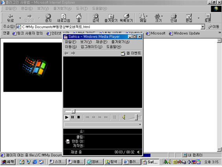The width and height of the screenshot is (222, 167).
Task: Click the preview/playlist icon in Media Player
Action: (x=115, y=117)
